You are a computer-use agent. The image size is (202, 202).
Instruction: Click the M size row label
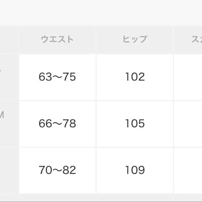point(2,116)
